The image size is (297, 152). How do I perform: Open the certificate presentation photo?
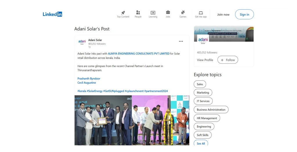tap(103, 121)
